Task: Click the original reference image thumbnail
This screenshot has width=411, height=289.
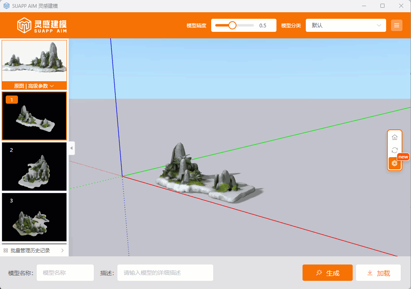Action: tap(34, 61)
